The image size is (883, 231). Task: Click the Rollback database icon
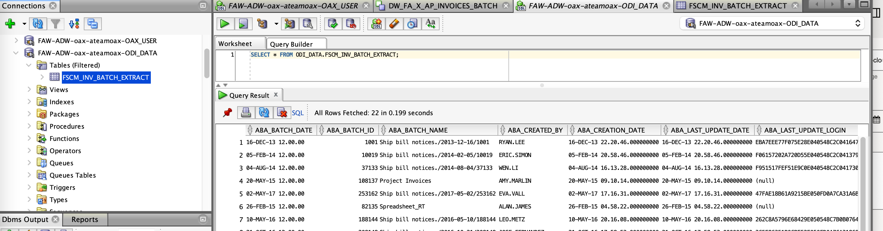tap(351, 23)
